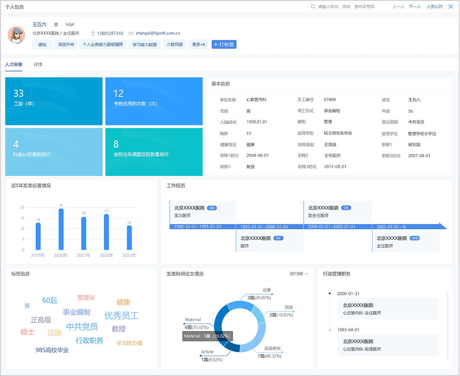The height and width of the screenshot is (376, 460).
Task: Click the 行政管理职务 panel scrollbar
Action: (x=448, y=325)
